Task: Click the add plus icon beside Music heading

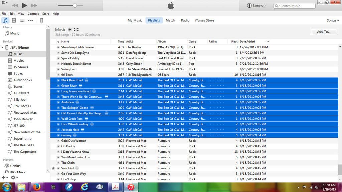Action: pyautogui.click(x=70, y=30)
